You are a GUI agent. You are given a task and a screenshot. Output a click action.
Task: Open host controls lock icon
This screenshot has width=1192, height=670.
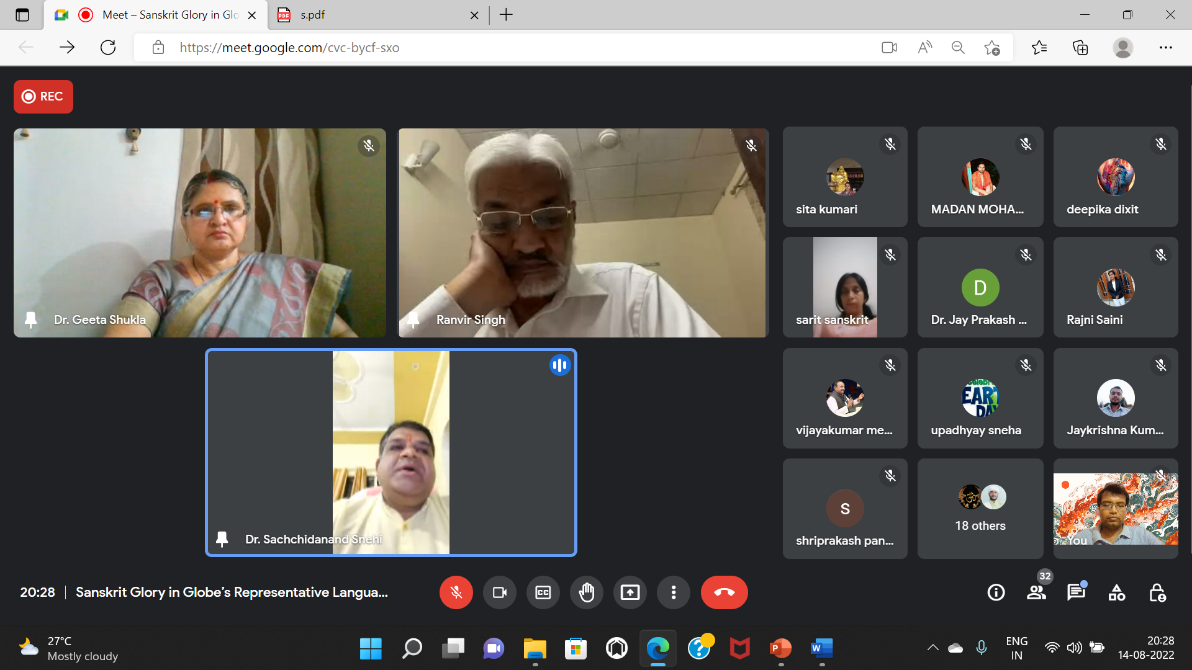(1157, 592)
